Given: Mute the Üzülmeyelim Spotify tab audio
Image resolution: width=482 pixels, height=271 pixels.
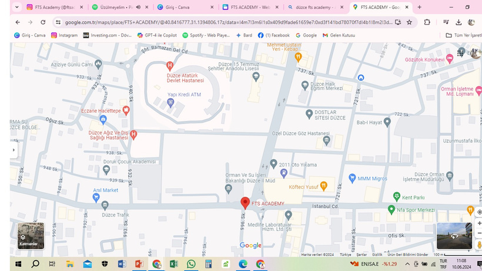Looking at the screenshot, I should (x=138, y=7).
